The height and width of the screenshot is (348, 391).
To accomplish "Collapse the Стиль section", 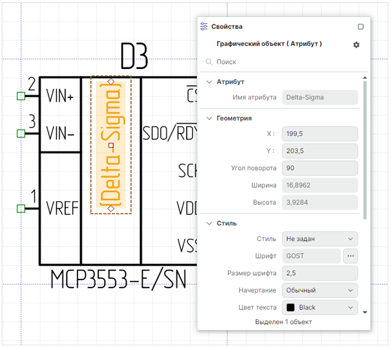I will 209,223.
